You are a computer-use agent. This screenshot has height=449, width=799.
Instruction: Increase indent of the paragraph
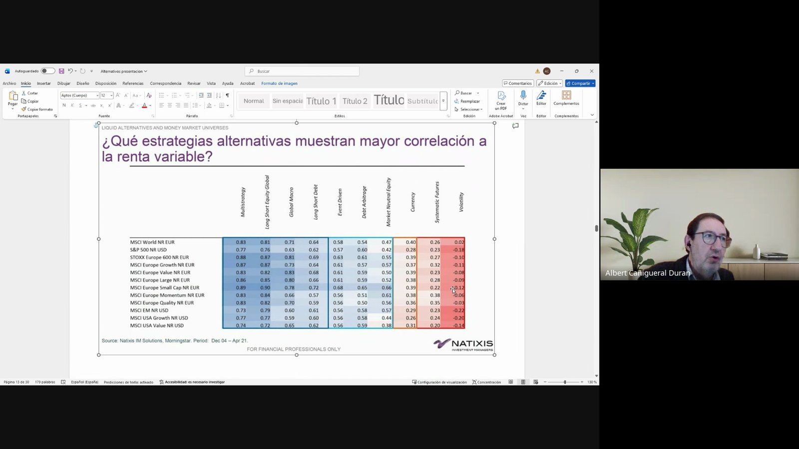coord(209,95)
